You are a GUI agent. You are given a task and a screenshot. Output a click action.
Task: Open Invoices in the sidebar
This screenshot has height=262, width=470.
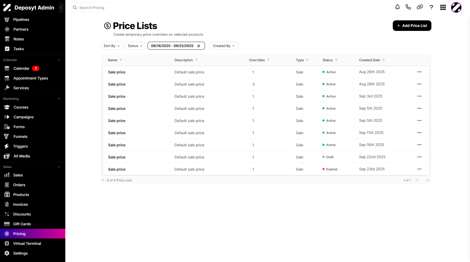pyautogui.click(x=33, y=204)
